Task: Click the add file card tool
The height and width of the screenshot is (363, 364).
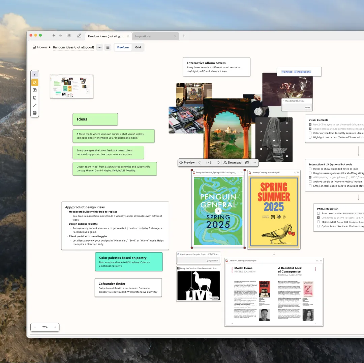Action: click(x=35, y=98)
